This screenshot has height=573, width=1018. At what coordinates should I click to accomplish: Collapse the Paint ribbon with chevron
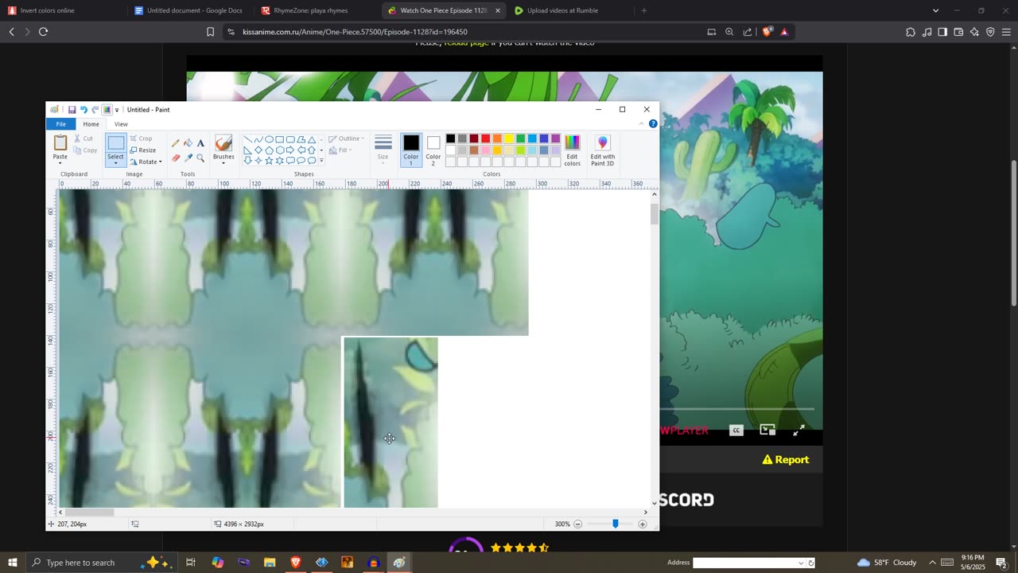(x=642, y=123)
